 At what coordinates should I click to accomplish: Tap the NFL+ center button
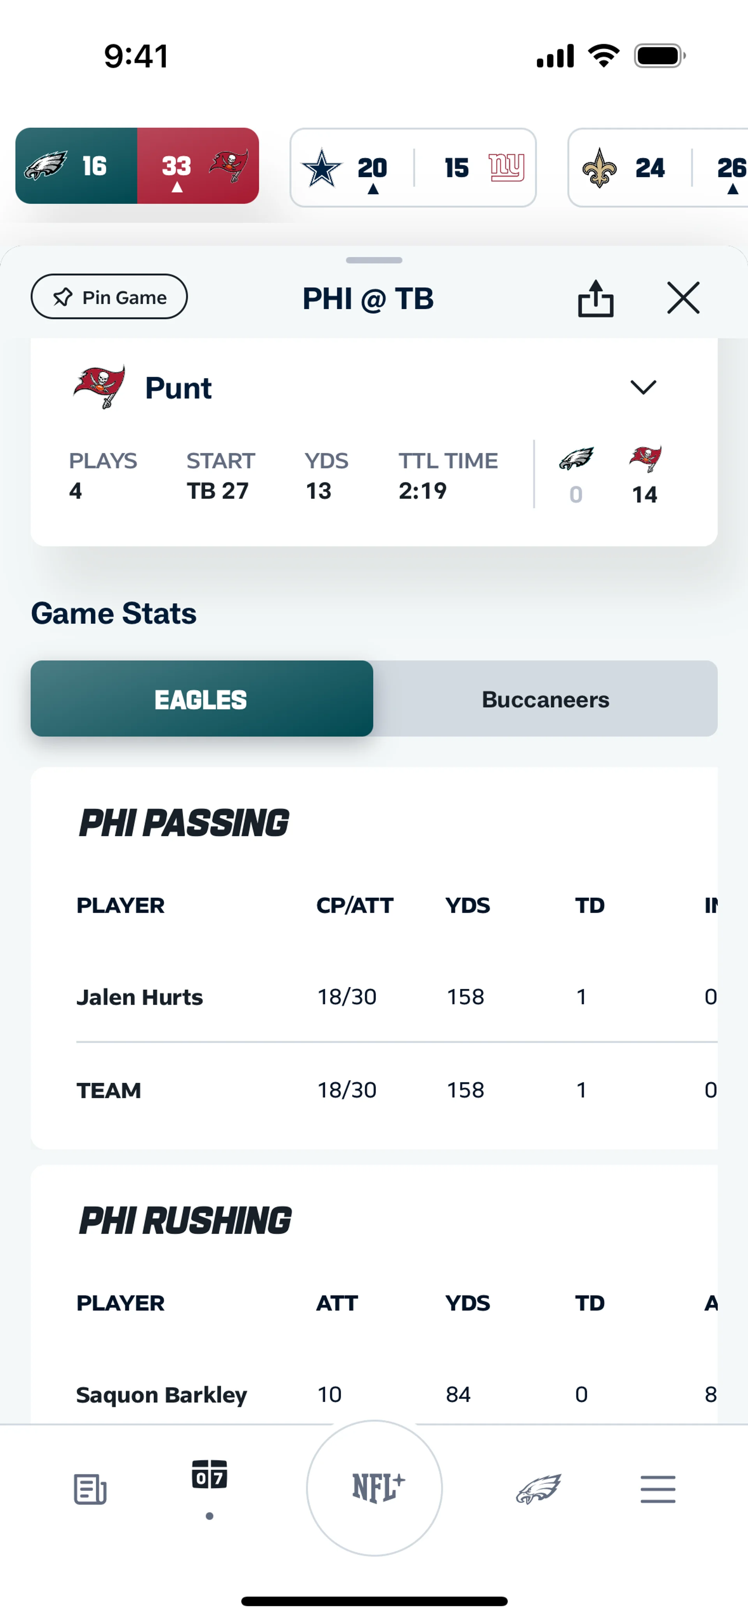[x=375, y=1487]
